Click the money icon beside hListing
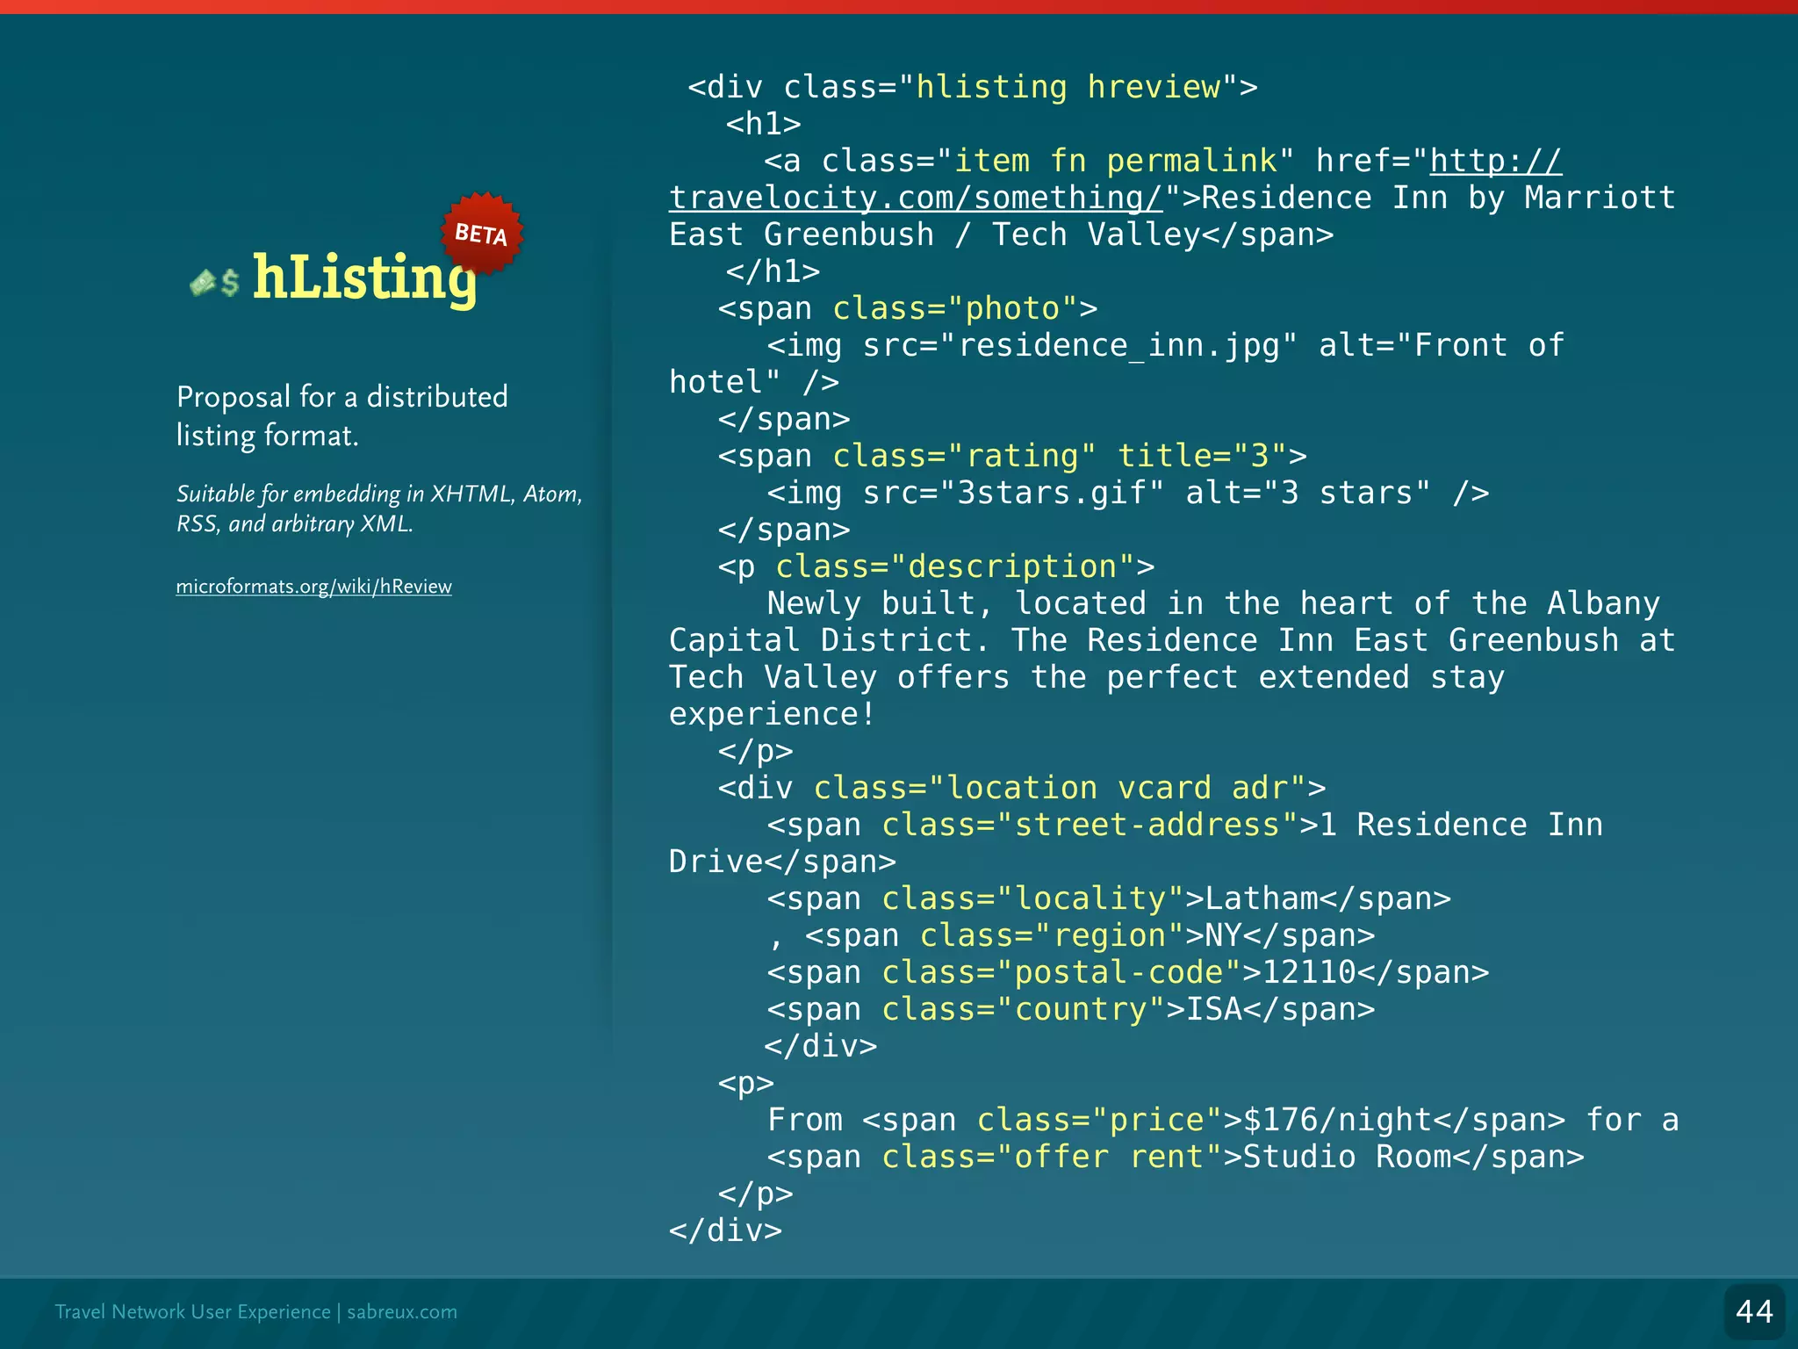 (214, 282)
